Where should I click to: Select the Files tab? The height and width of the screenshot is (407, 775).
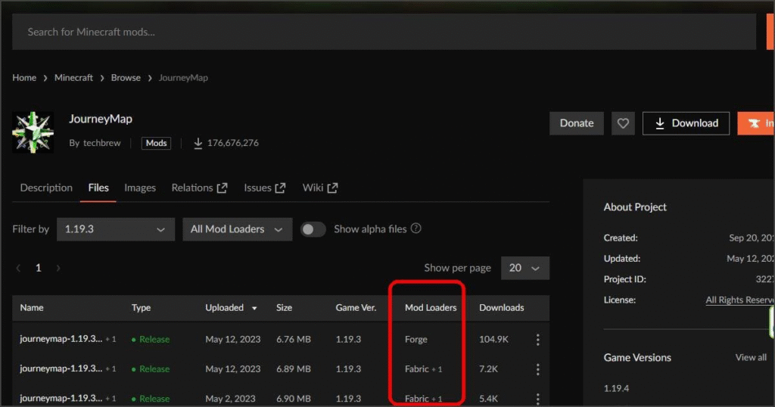98,188
